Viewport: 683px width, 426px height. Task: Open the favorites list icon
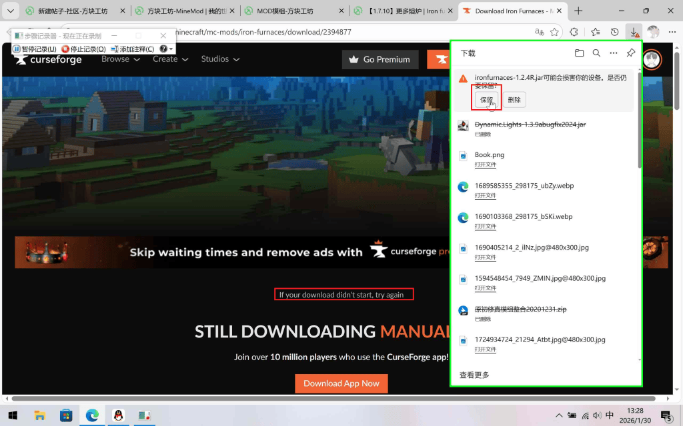point(594,32)
